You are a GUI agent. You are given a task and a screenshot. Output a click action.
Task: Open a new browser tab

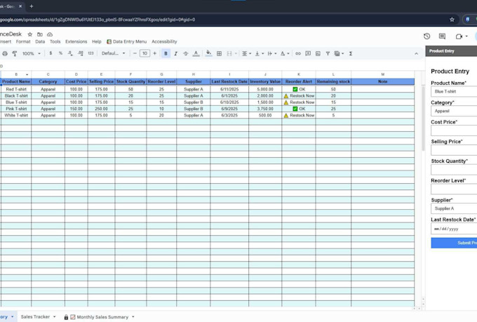coord(32,6)
